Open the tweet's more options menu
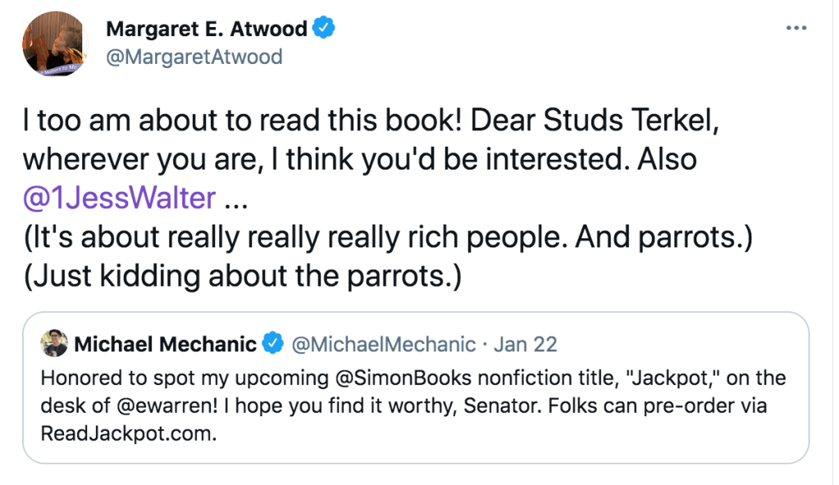839x485 pixels. (796, 28)
